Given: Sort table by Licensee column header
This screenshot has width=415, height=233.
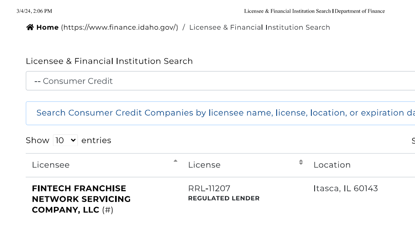Looking at the screenshot, I should pyautogui.click(x=51, y=165).
